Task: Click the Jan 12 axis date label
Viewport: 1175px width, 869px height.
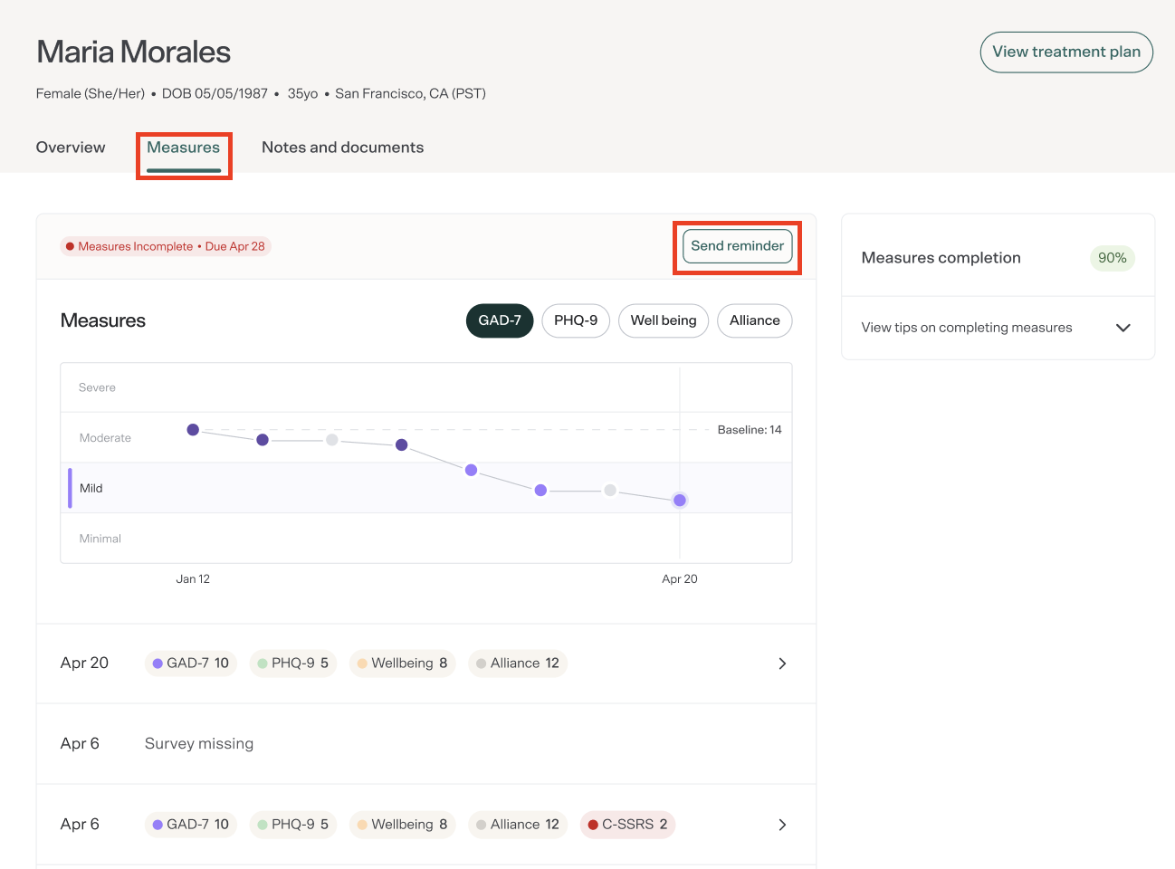Action: click(x=193, y=579)
